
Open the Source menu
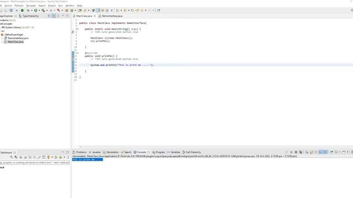(x=8, y=5)
